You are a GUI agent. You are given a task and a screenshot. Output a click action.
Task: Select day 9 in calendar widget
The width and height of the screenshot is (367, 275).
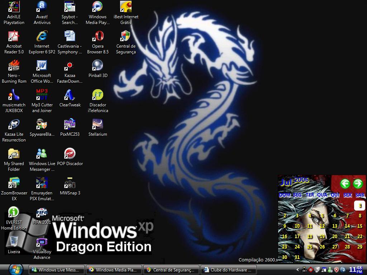[285, 226]
